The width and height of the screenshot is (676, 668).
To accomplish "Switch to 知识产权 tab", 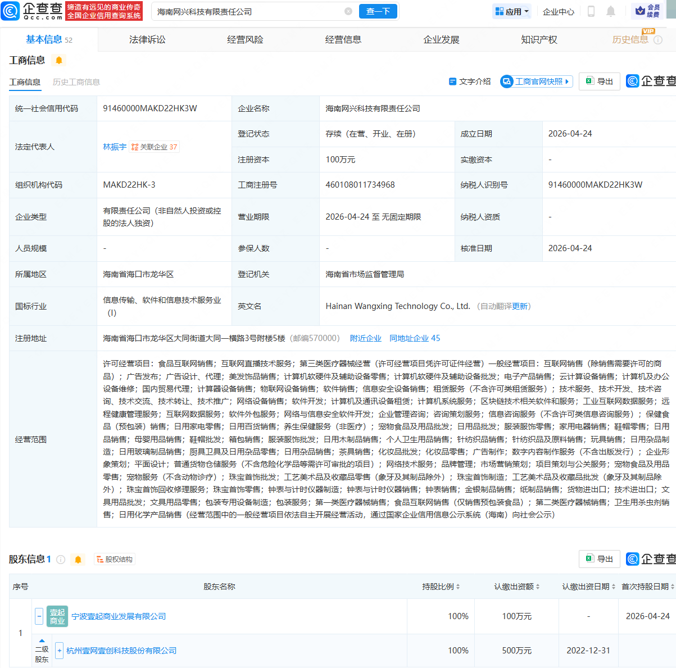I will click(x=539, y=39).
